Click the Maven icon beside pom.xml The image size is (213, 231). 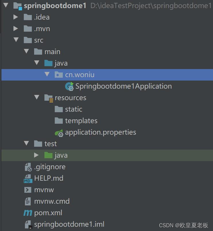click(28, 213)
